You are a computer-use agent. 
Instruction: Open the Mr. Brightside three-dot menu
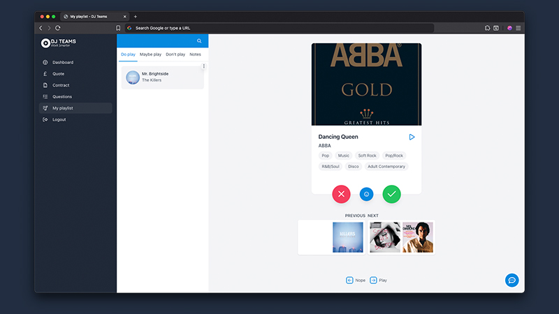[x=204, y=67]
